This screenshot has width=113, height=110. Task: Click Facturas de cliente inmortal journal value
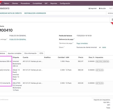click(x=86, y=47)
